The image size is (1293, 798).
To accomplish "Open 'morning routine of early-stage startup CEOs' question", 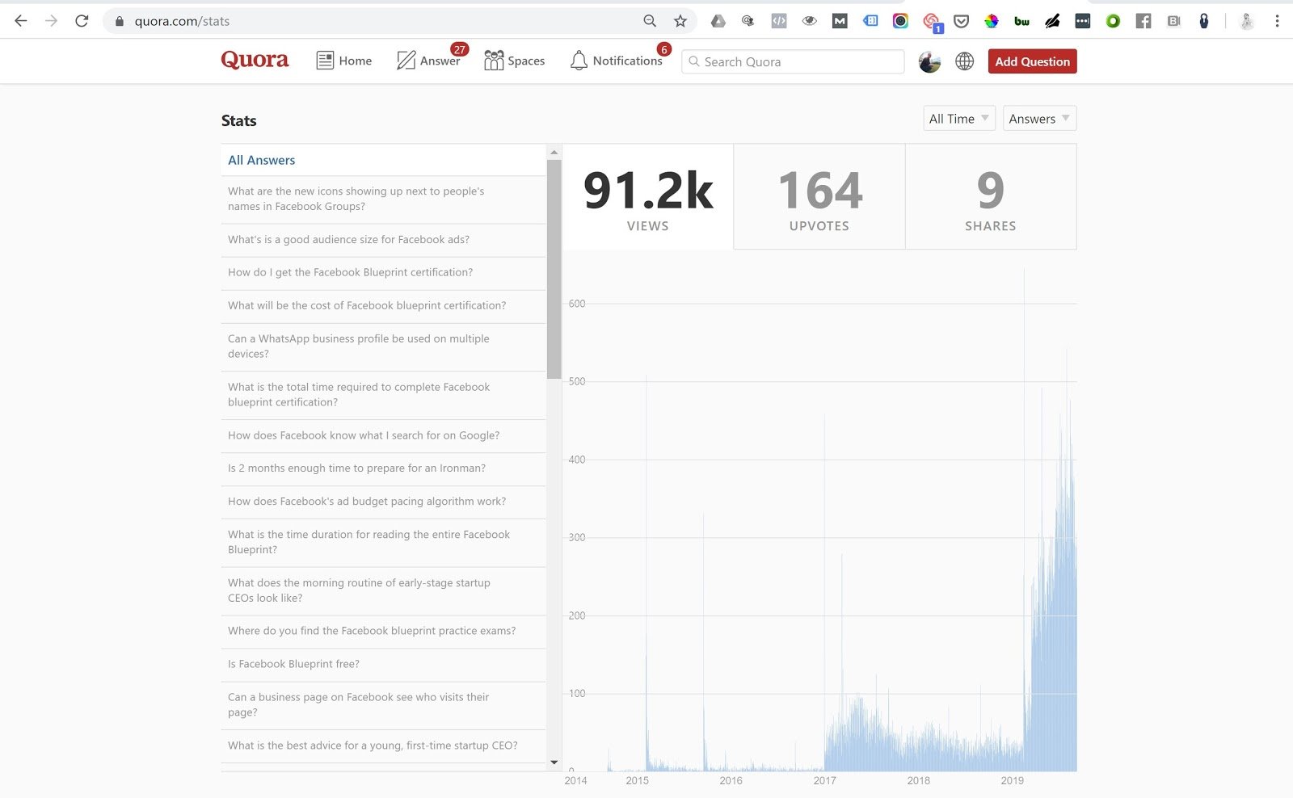I will tap(383, 590).
